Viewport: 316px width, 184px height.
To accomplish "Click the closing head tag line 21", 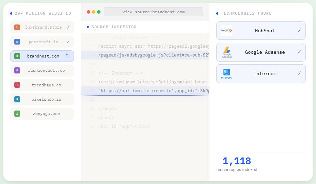I will [x=107, y=109].
